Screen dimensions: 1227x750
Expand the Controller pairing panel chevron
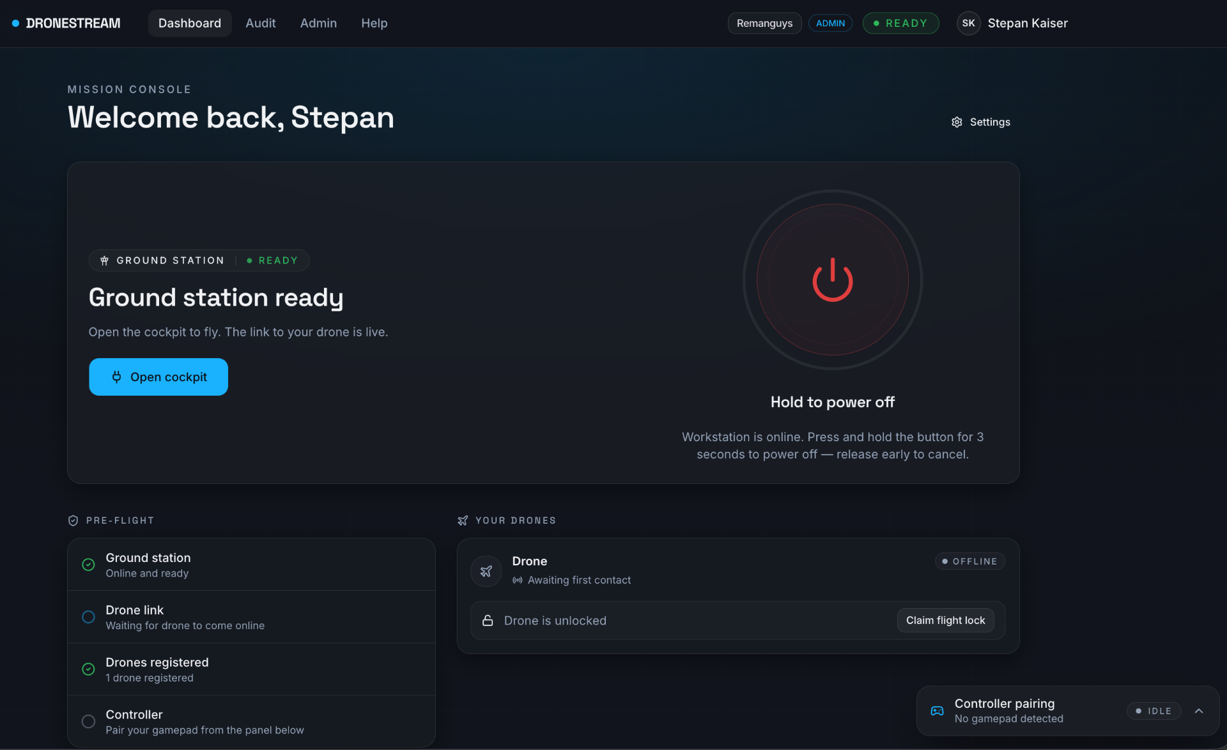coord(1199,711)
